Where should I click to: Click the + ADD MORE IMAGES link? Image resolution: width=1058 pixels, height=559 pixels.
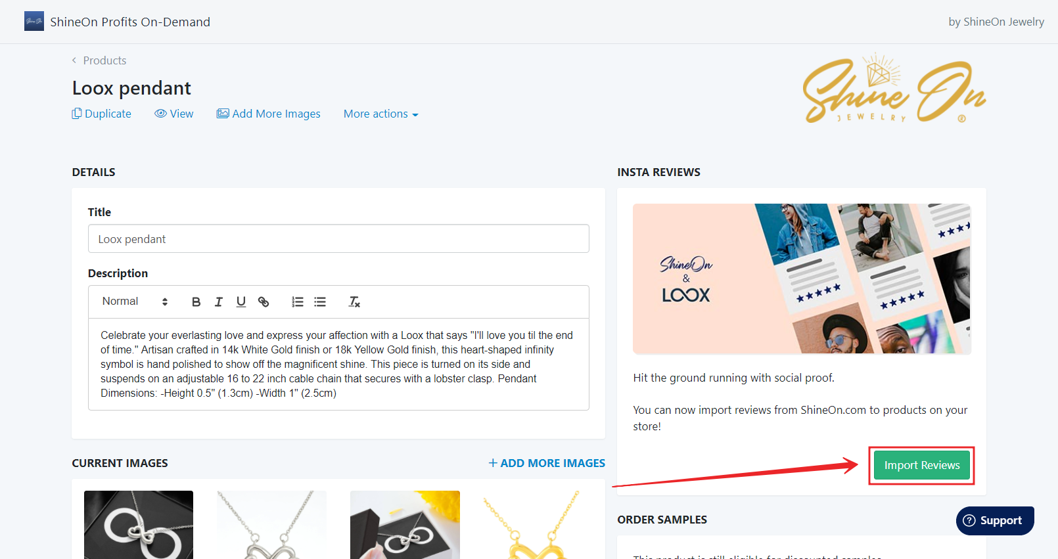pyautogui.click(x=547, y=463)
